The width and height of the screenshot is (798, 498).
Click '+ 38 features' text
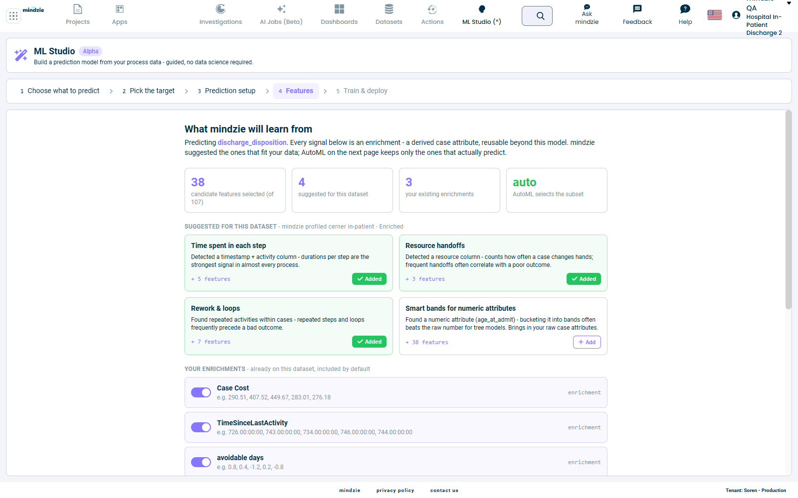pyautogui.click(x=427, y=343)
